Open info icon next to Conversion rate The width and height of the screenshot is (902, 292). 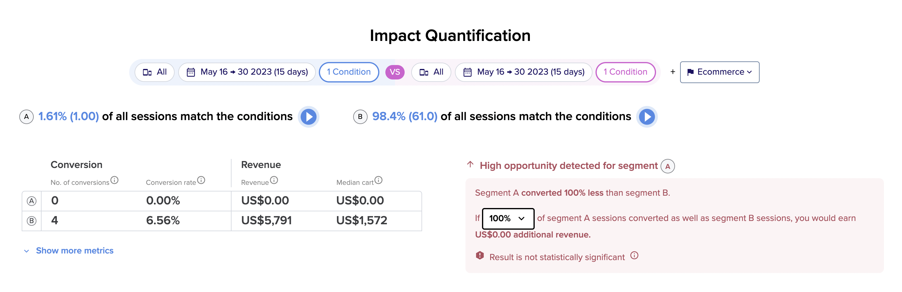point(201,180)
